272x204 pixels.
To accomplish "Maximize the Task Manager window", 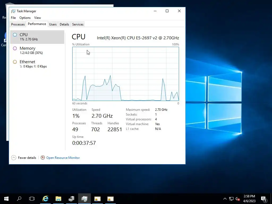I will (167, 11).
